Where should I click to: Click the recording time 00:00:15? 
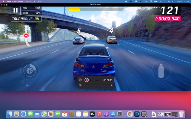(x=108, y=80)
